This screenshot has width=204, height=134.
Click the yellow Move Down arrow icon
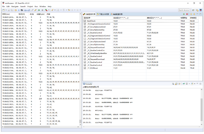194,14
